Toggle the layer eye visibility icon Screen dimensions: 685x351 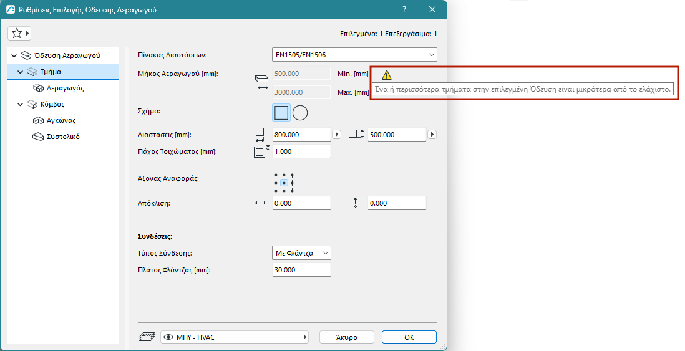168,337
